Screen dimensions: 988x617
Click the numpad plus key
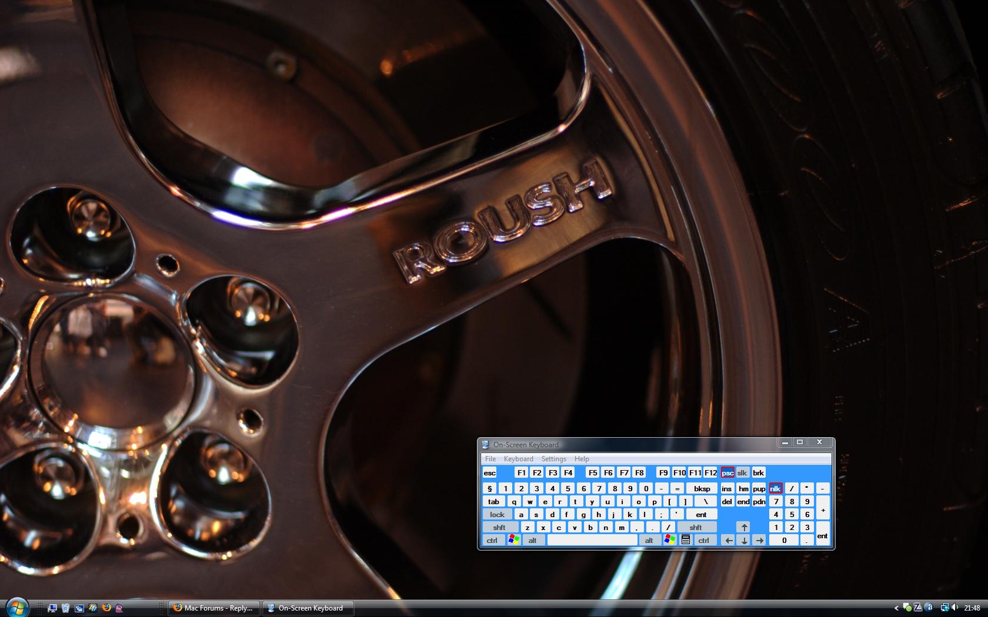point(823,508)
